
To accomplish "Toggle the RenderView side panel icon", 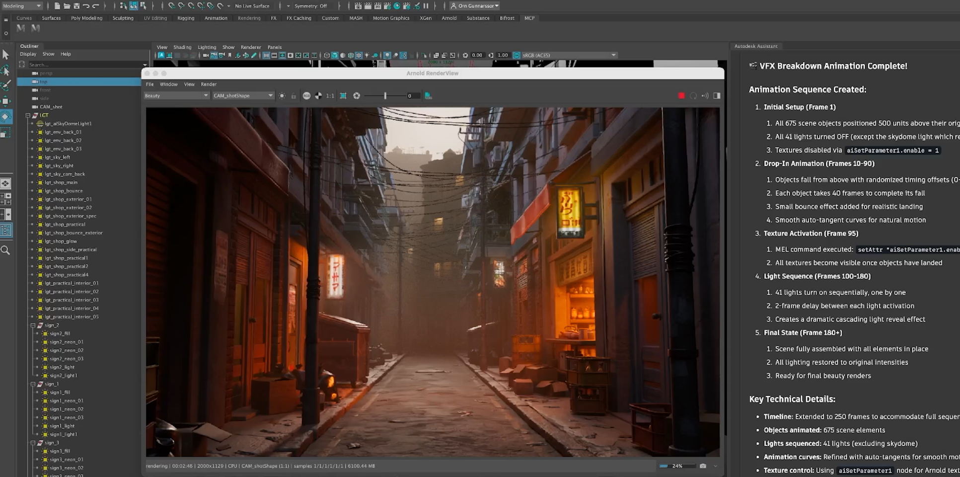I will [x=717, y=96].
